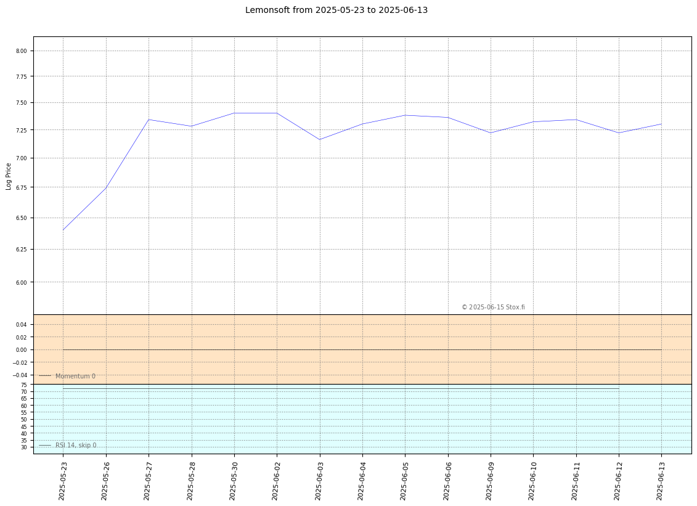
Task: Click the 2025-06-03 date label
Action: [x=319, y=481]
